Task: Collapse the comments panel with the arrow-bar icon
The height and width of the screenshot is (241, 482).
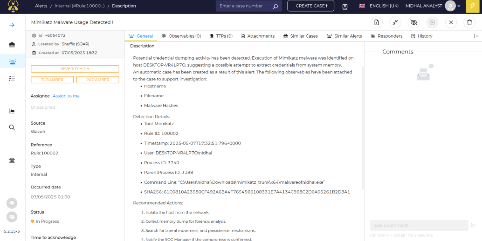Action: tap(476, 36)
